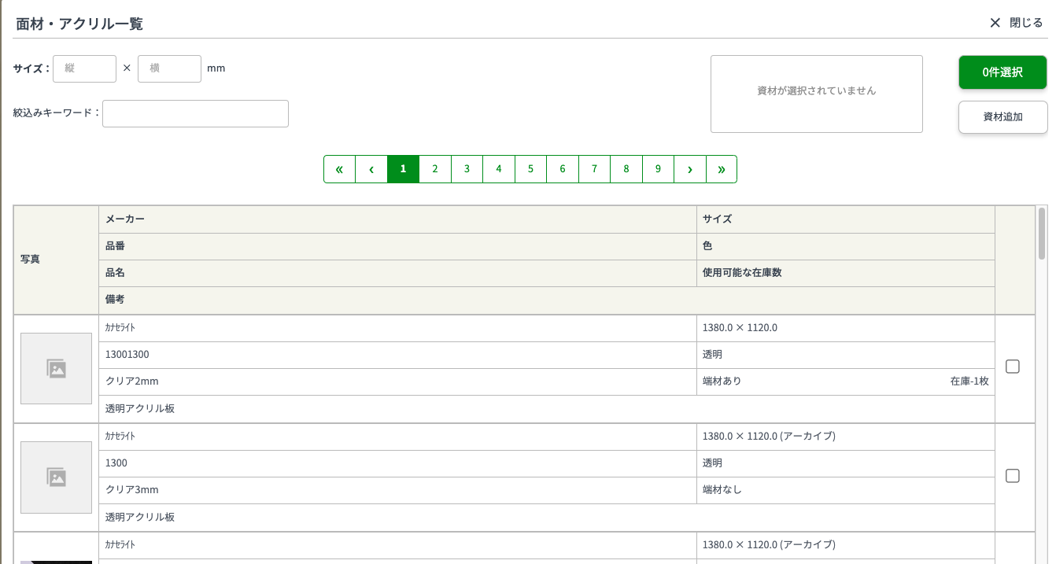Viewport: 1056px width, 564px height.
Task: Go to first page with « button
Action: tap(340, 169)
